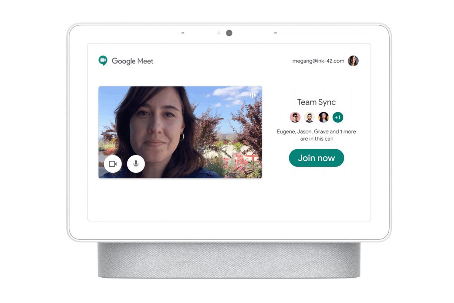Click the bearded participant avatar in the middle
Viewport: 454px width, 303px height.
[309, 117]
